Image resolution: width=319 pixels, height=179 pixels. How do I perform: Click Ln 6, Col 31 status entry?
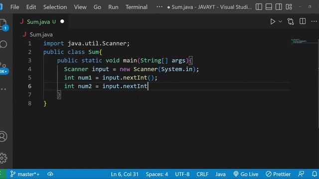pos(125,174)
